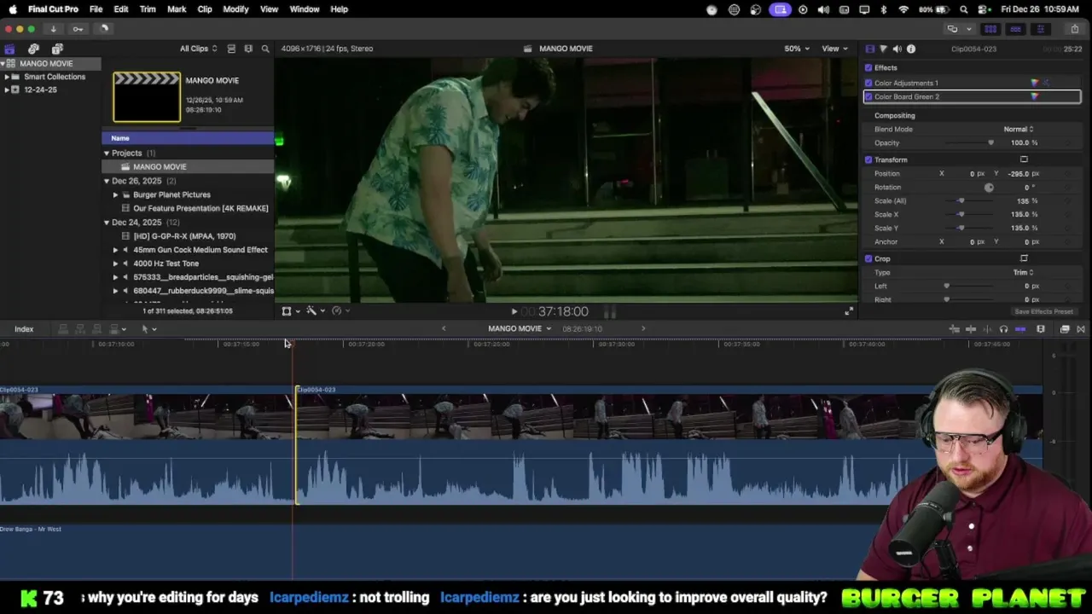The image size is (1092, 614).
Task: Select the Color inspector triangle icon
Action: 883,49
